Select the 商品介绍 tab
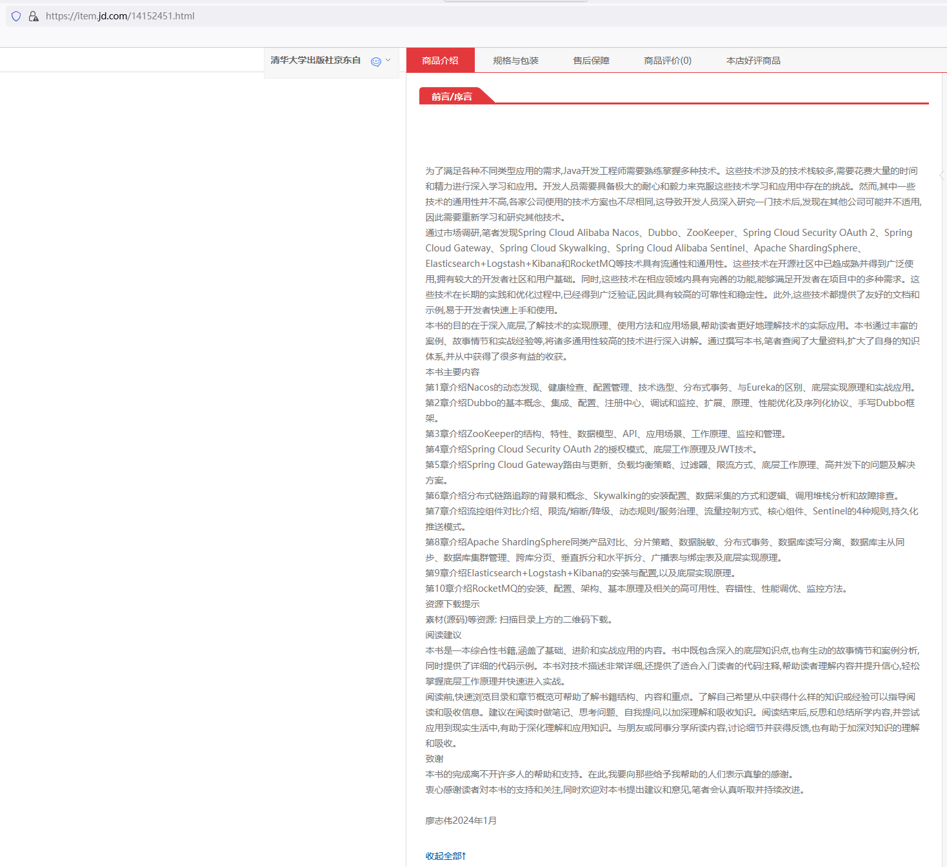 (440, 60)
